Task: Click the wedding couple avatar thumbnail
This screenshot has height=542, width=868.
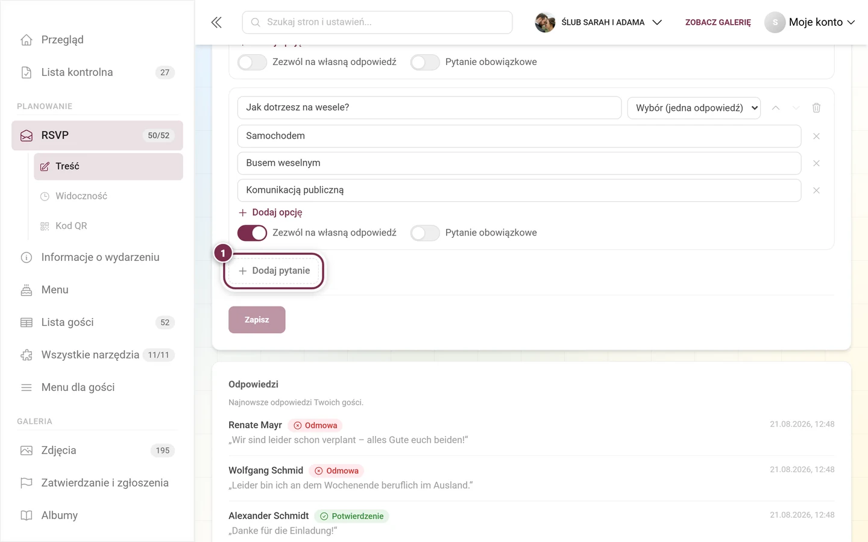Action: coord(545,22)
